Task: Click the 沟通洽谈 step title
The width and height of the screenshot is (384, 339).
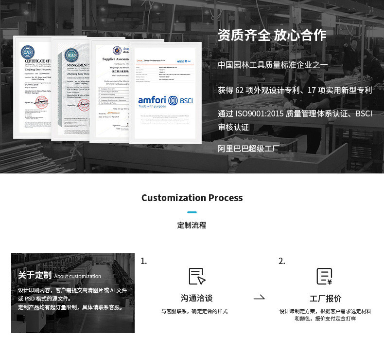Action: click(x=197, y=298)
